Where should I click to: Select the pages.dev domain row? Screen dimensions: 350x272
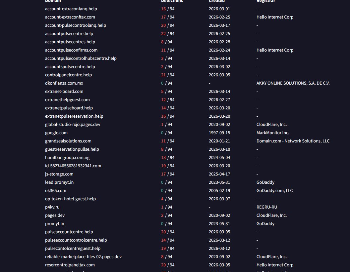point(55,215)
